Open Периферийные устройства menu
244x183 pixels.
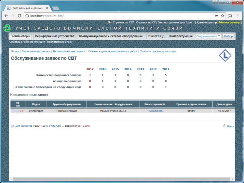pos(55,36)
